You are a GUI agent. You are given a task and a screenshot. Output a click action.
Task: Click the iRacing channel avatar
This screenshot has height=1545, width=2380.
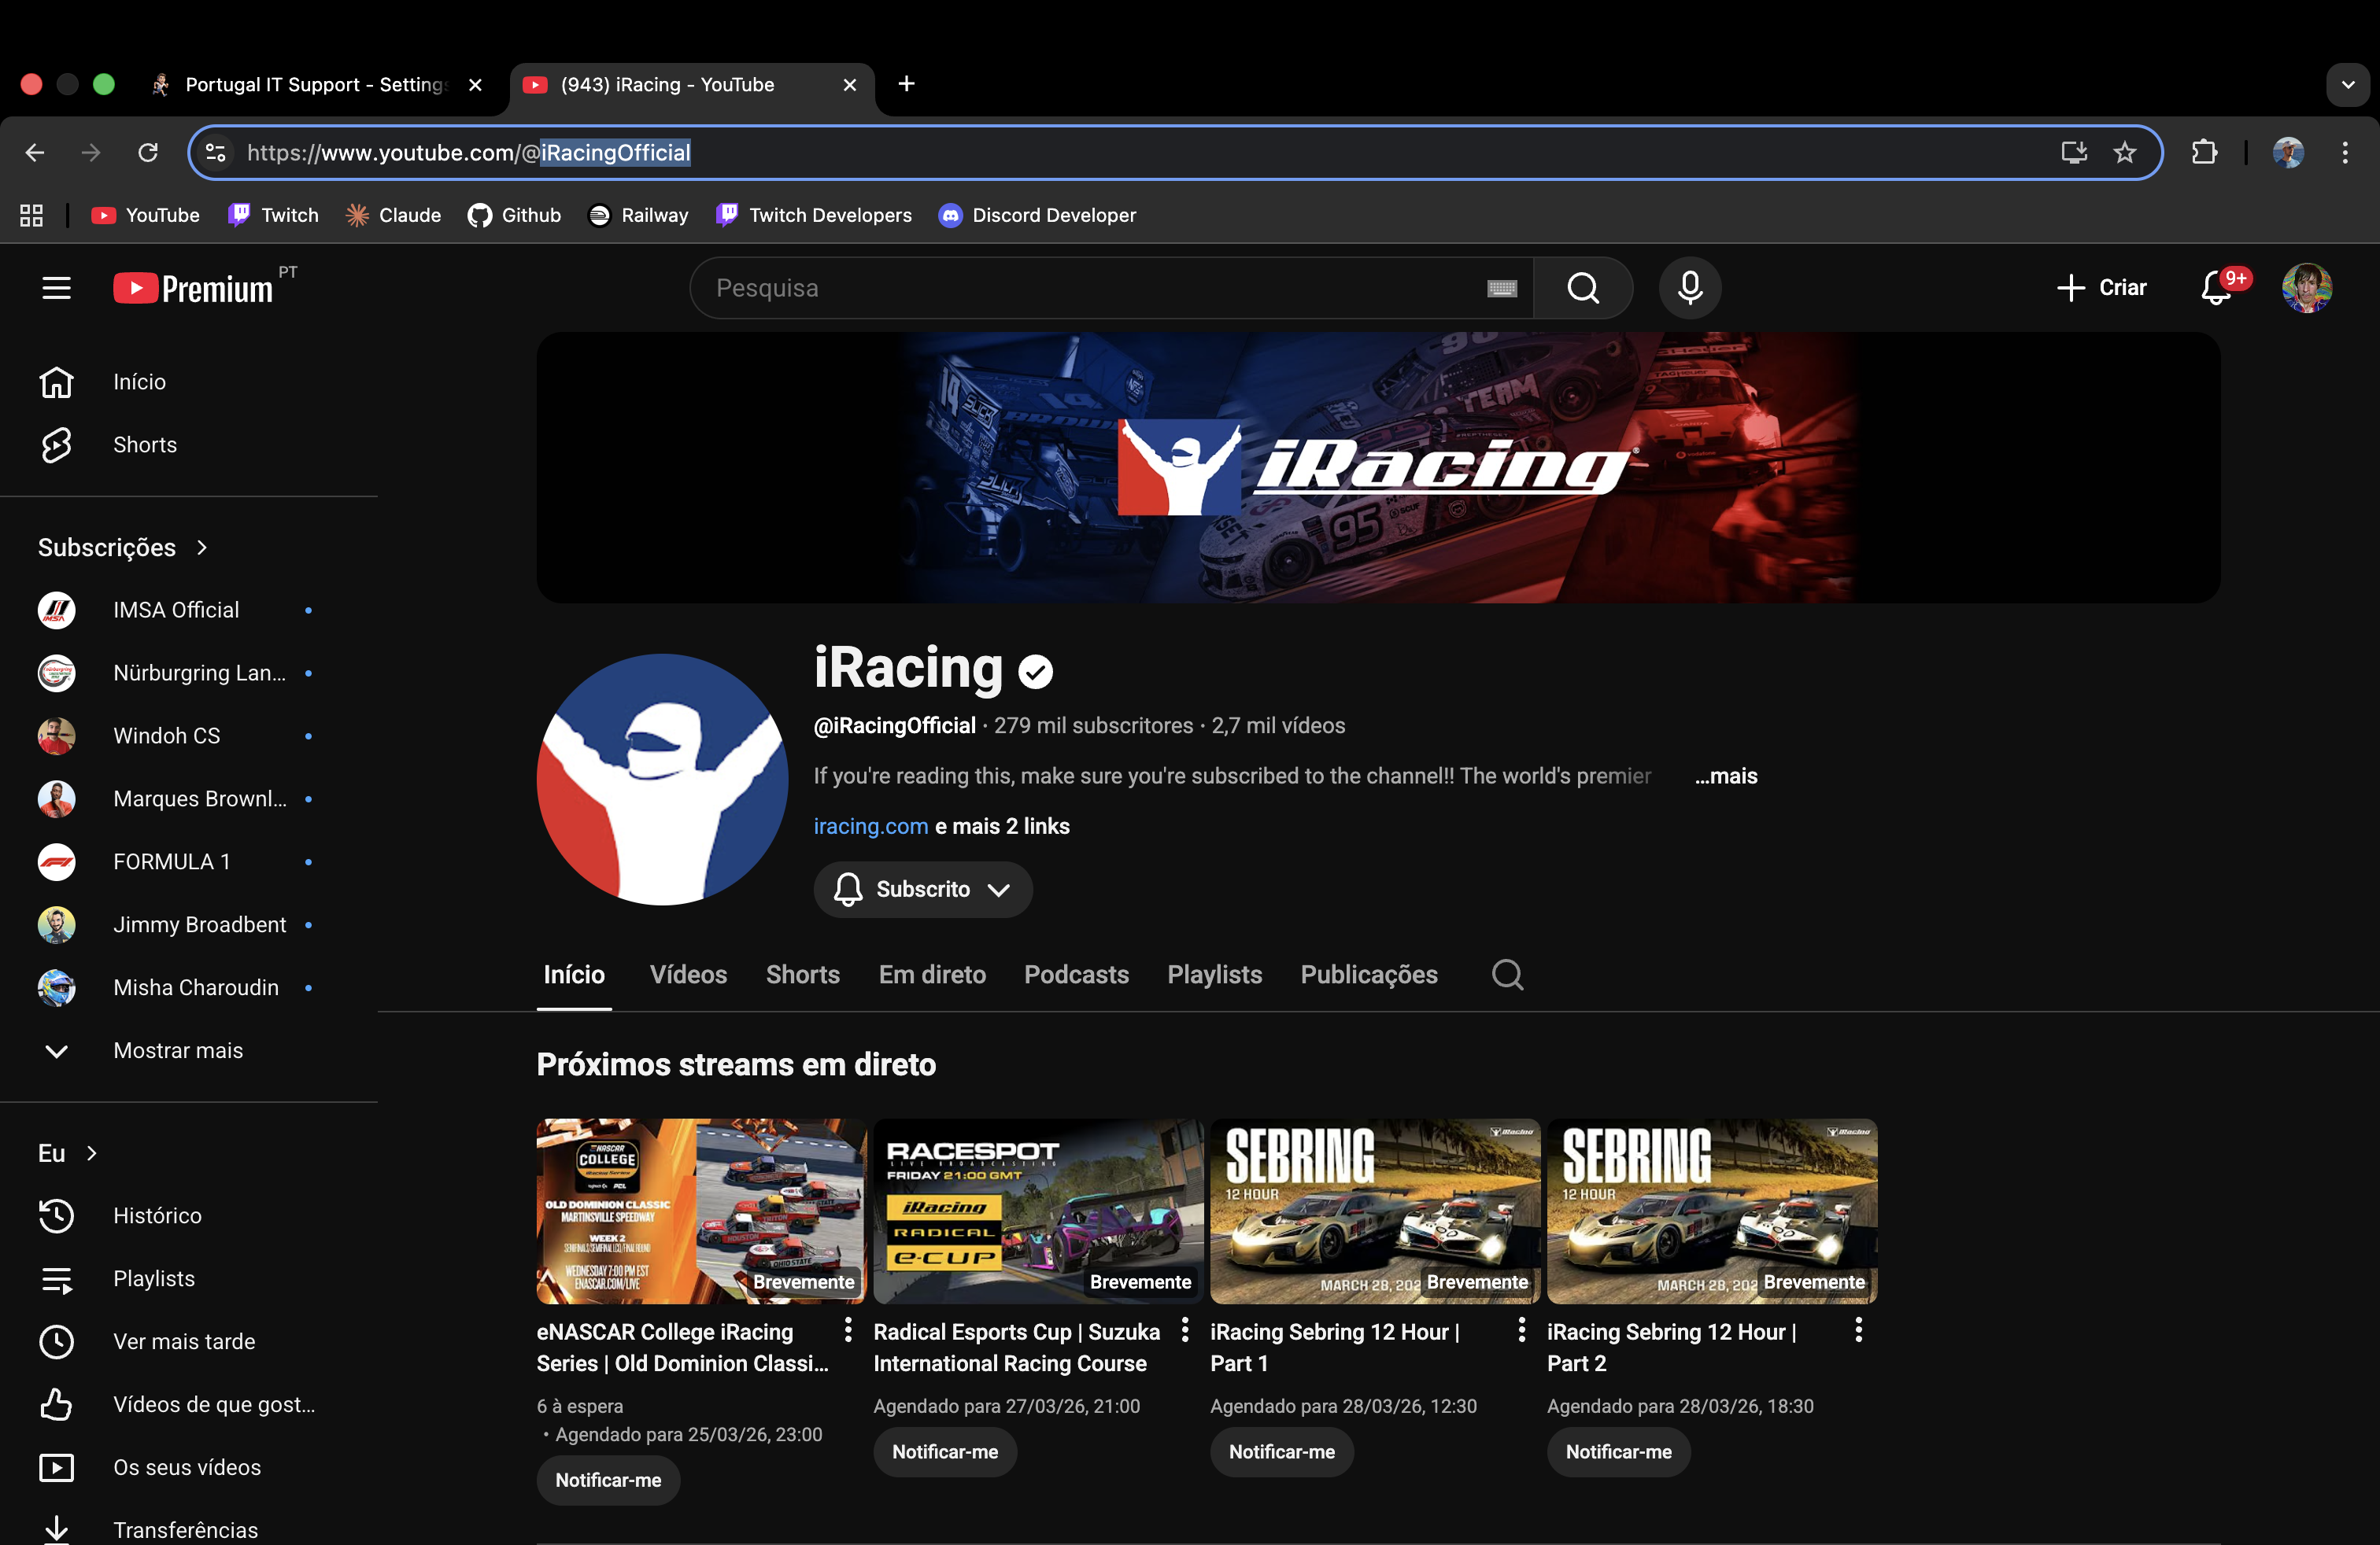point(660,780)
